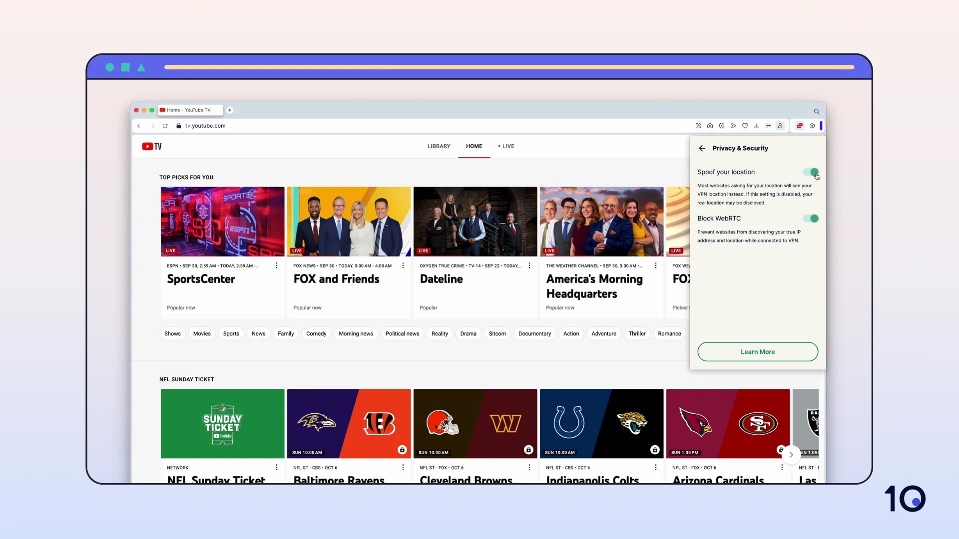The width and height of the screenshot is (959, 539).
Task: Open the Dateline live thumbnail
Action: pos(475,222)
